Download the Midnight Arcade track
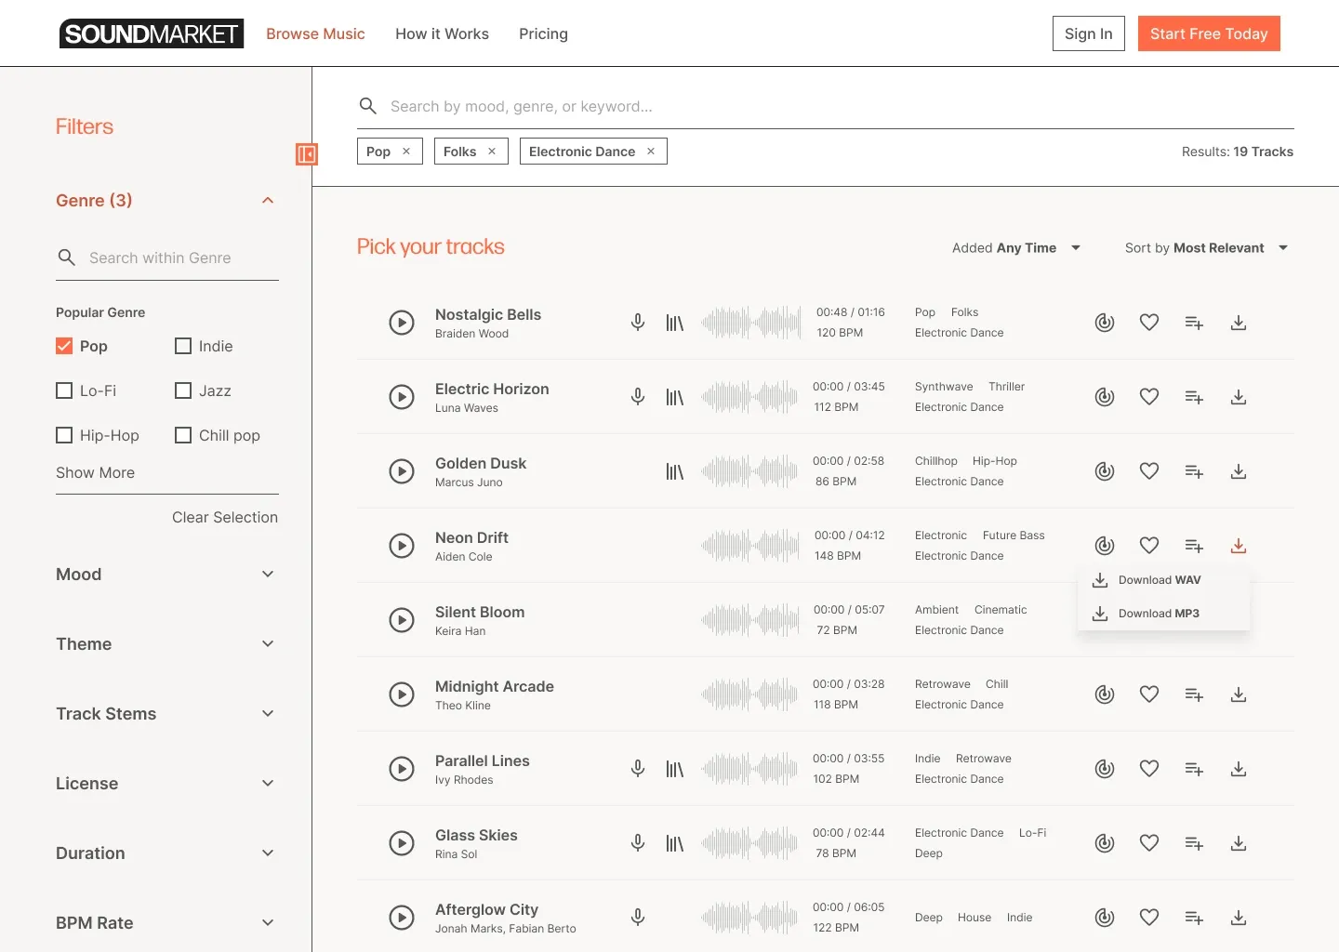The image size is (1339, 952). tap(1239, 694)
